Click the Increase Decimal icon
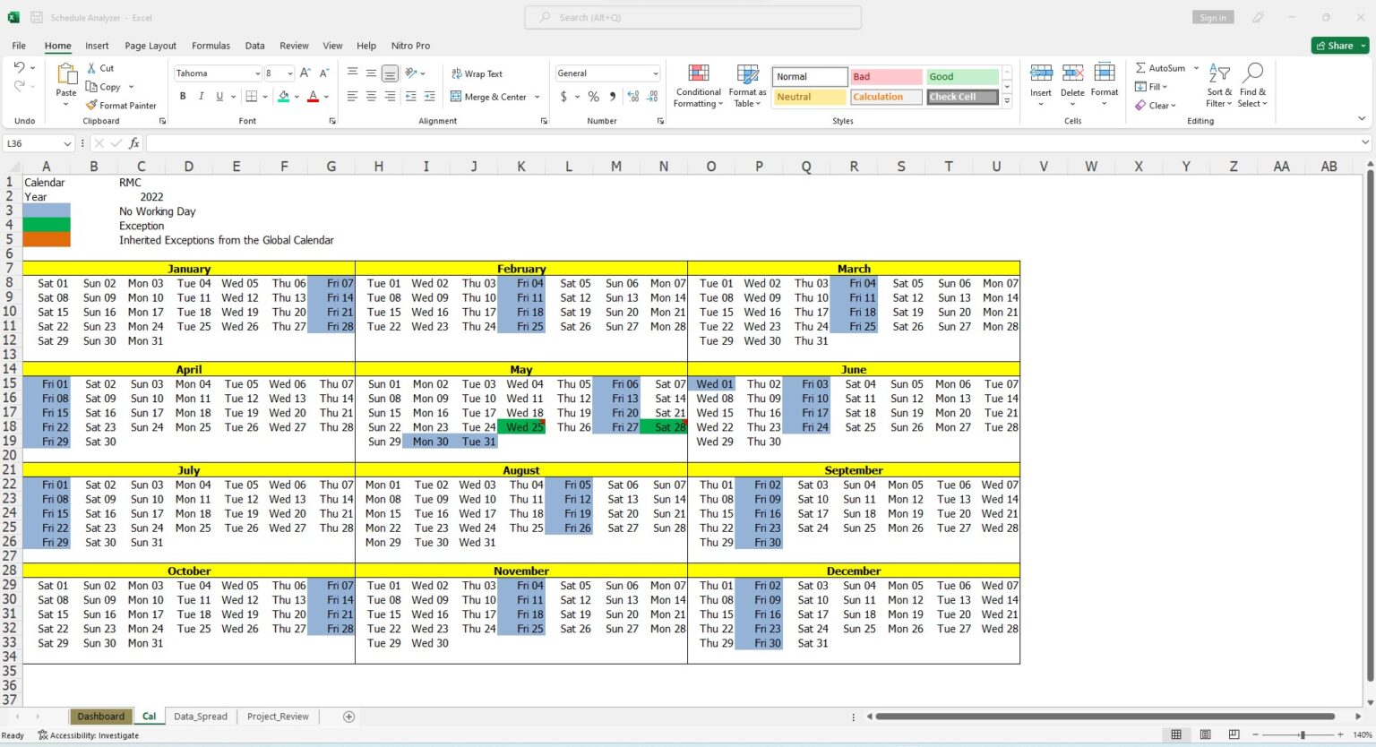Screen dimensions: 1376x747 point(633,96)
